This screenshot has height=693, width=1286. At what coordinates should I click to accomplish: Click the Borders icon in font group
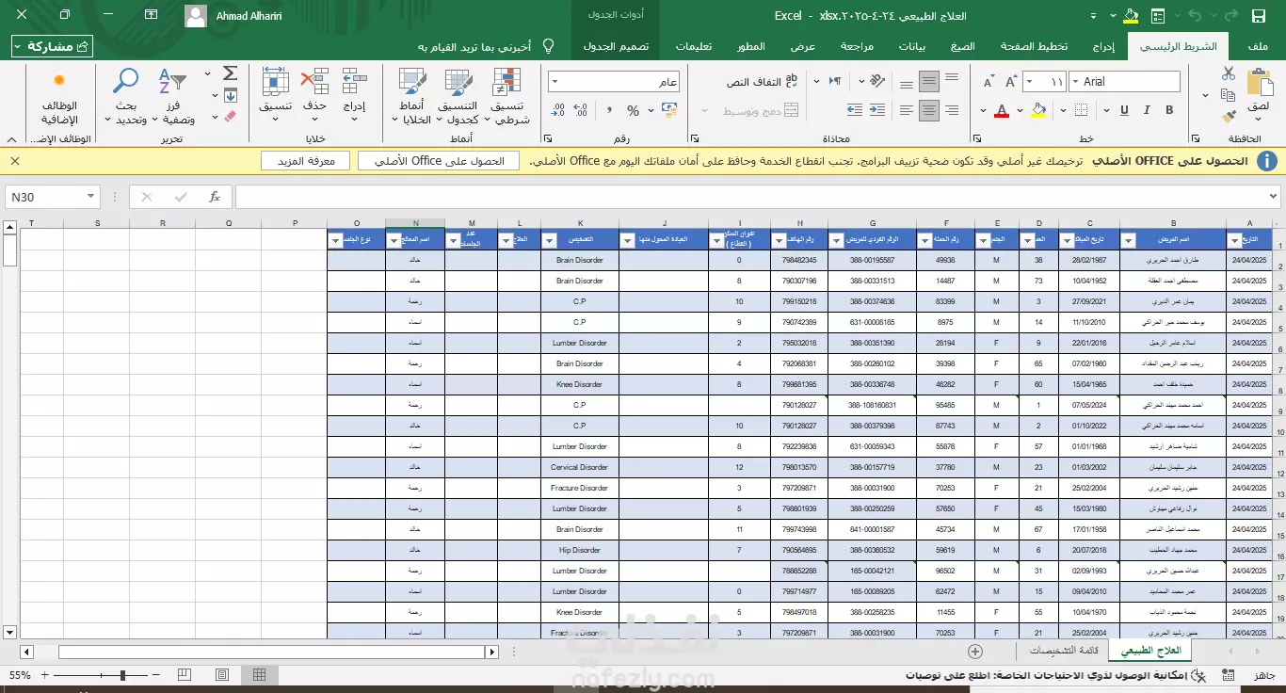point(1082,111)
